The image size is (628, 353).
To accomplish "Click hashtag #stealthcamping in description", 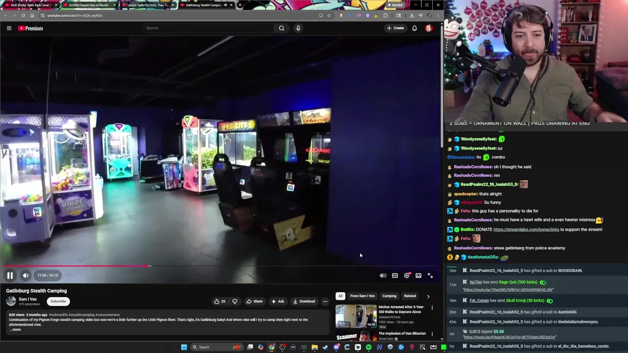I will pos(81,315).
